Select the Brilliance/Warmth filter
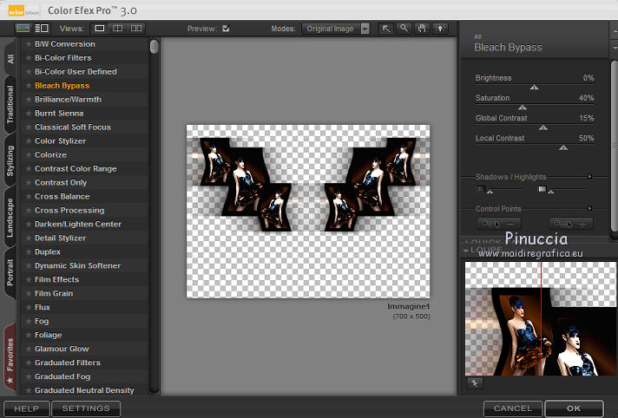Screen dimensions: 618x418 tap(68, 99)
